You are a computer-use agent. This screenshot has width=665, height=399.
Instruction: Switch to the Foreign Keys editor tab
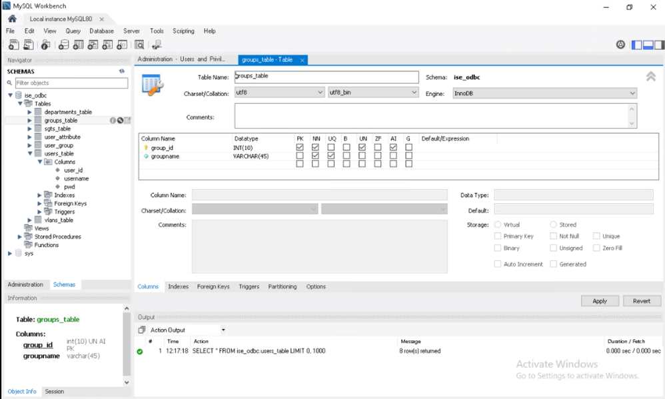(213, 286)
